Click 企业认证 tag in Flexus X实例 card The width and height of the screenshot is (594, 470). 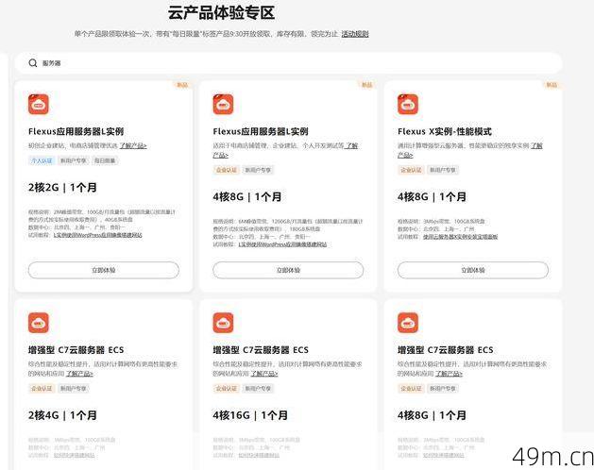click(411, 170)
